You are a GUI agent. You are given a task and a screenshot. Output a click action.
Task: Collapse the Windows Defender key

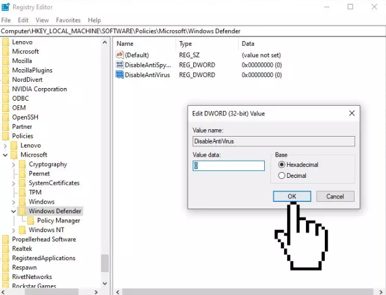(x=14, y=212)
